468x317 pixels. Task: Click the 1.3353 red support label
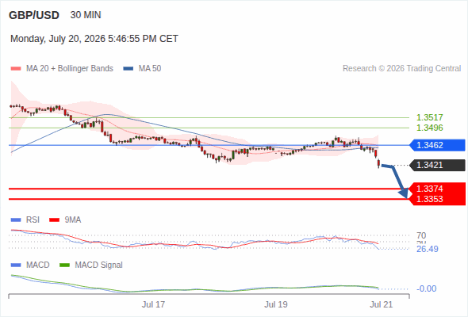(437, 199)
